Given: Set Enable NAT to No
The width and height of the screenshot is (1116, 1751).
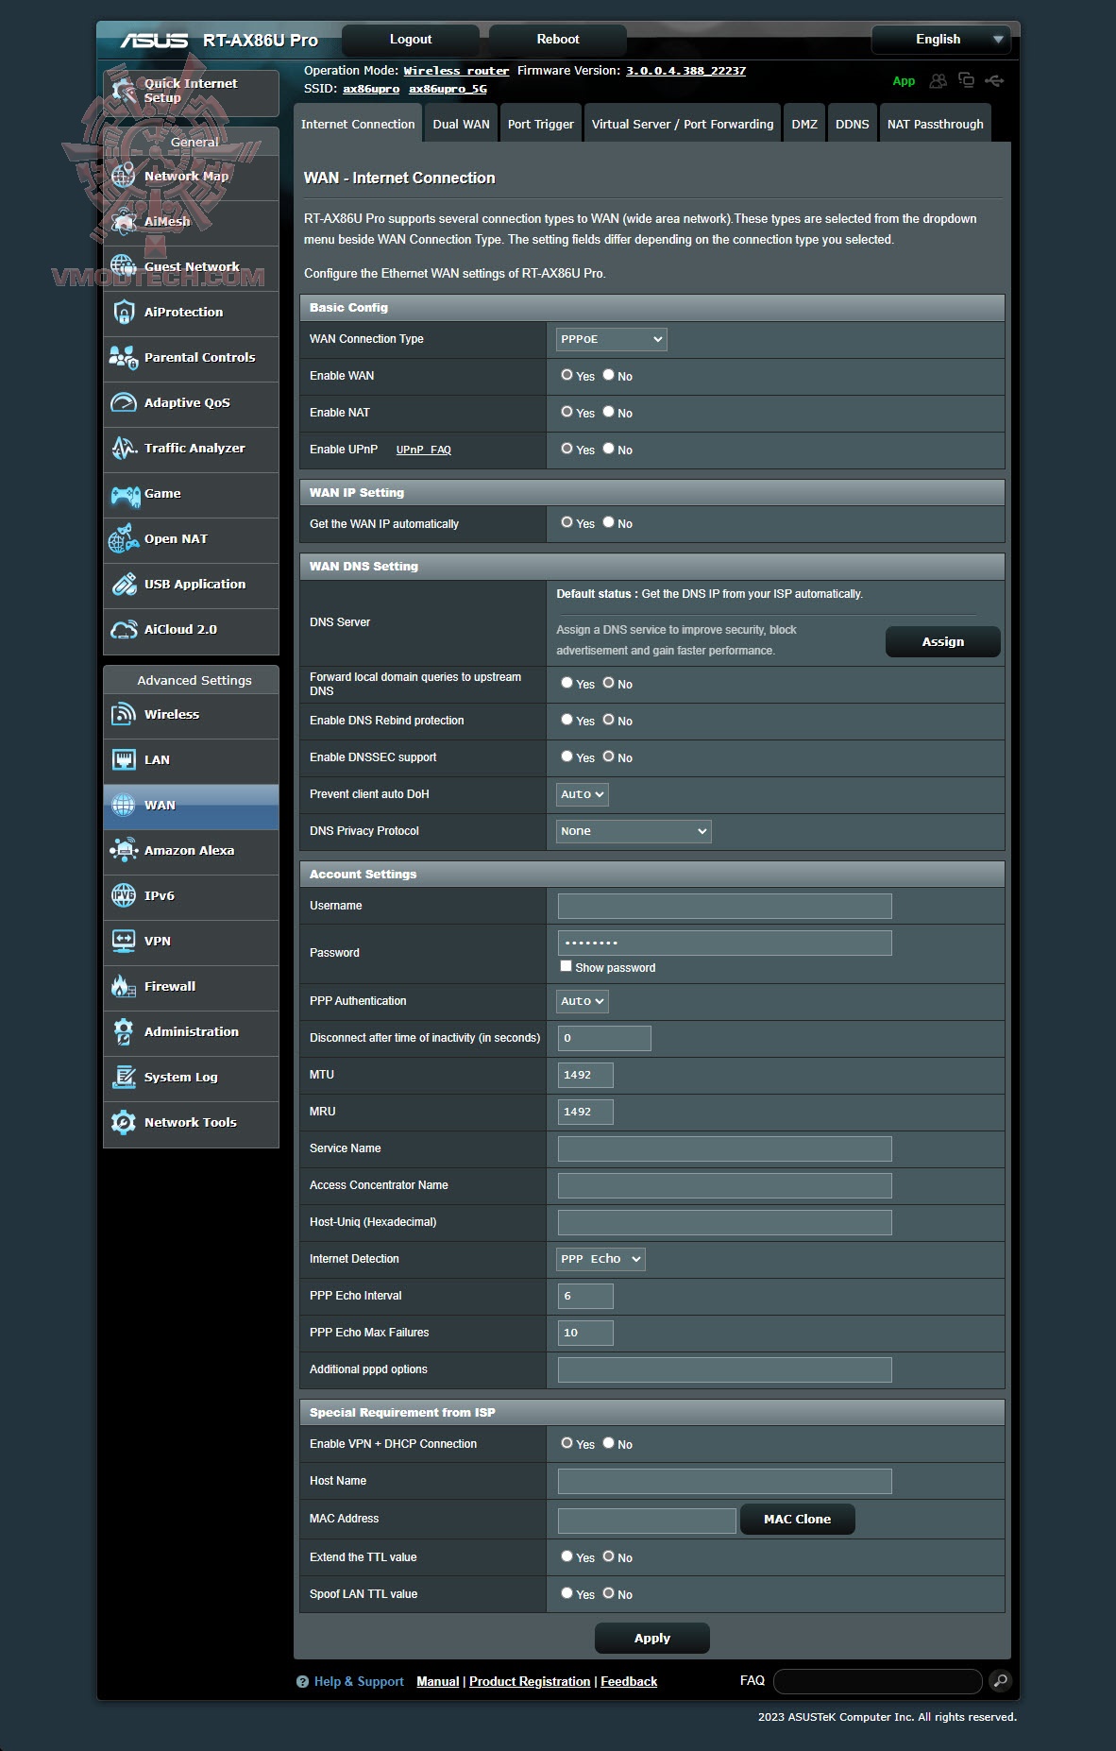Looking at the screenshot, I should pos(608,412).
